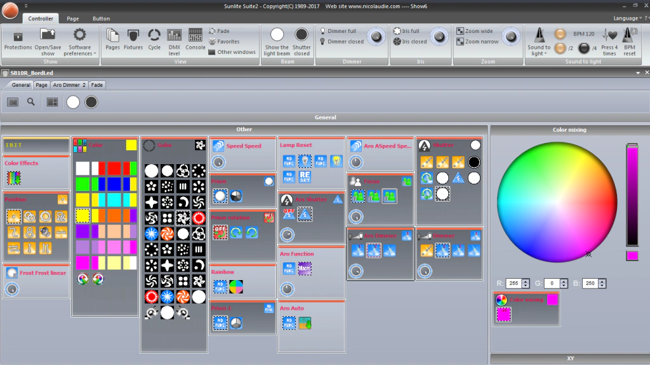Click the Dimmer ribbon knob

tap(376, 37)
